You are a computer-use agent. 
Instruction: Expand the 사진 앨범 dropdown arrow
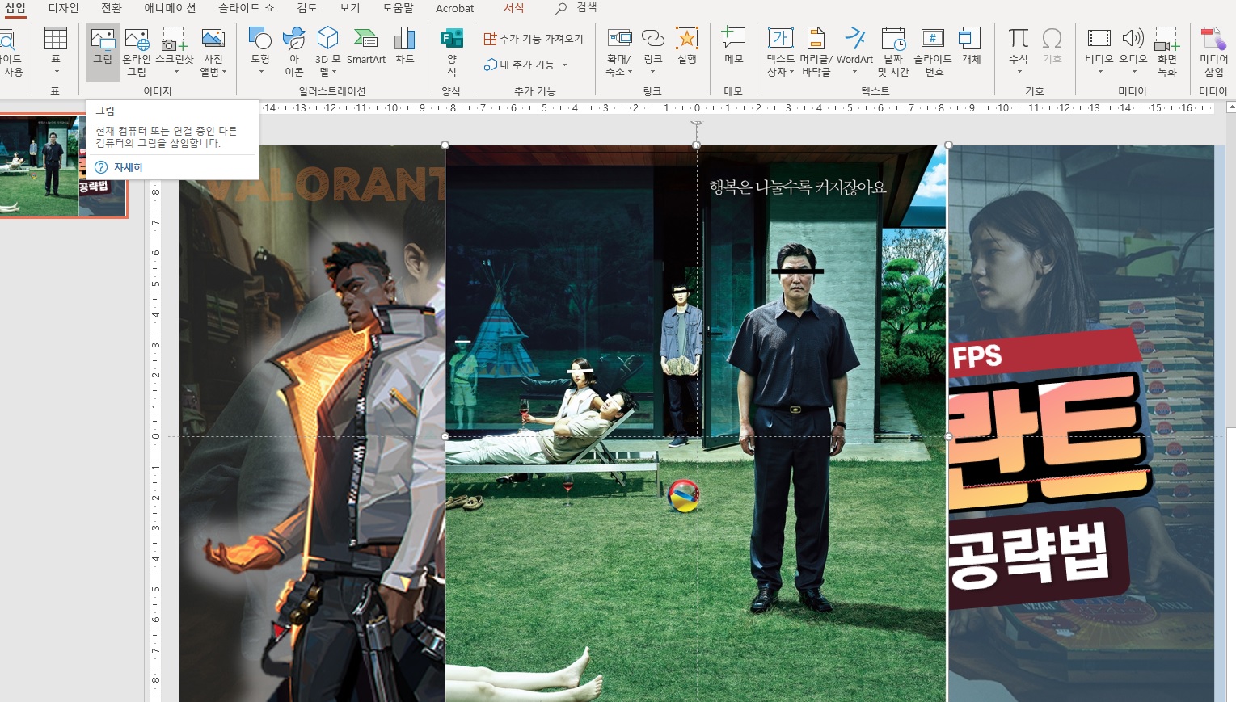coord(224,72)
